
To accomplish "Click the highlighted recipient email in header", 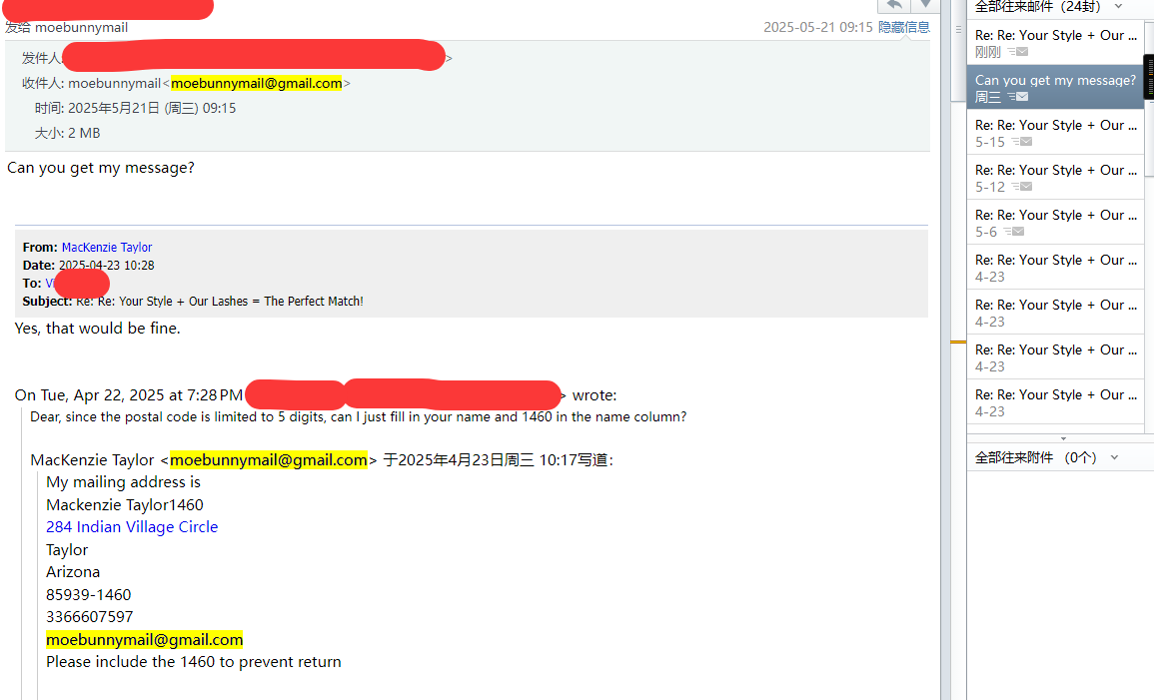I will click(x=256, y=83).
